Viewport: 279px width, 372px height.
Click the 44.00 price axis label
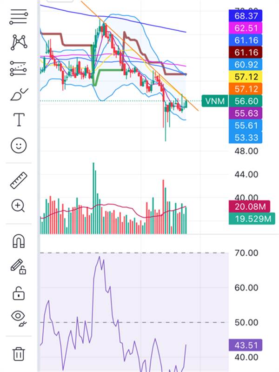click(246, 175)
